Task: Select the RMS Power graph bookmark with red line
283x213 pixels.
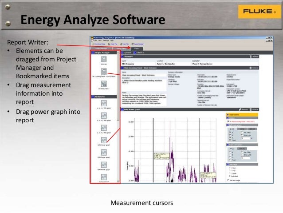Action: (x=104, y=140)
